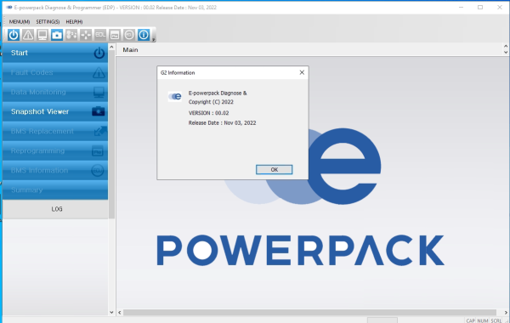The height and width of the screenshot is (323, 510).
Task: Select BMS Information in the sidebar
Action: 55,170
